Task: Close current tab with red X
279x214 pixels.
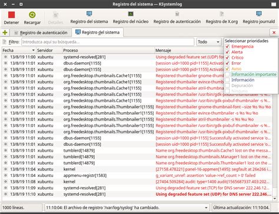Action: [x=274, y=32]
